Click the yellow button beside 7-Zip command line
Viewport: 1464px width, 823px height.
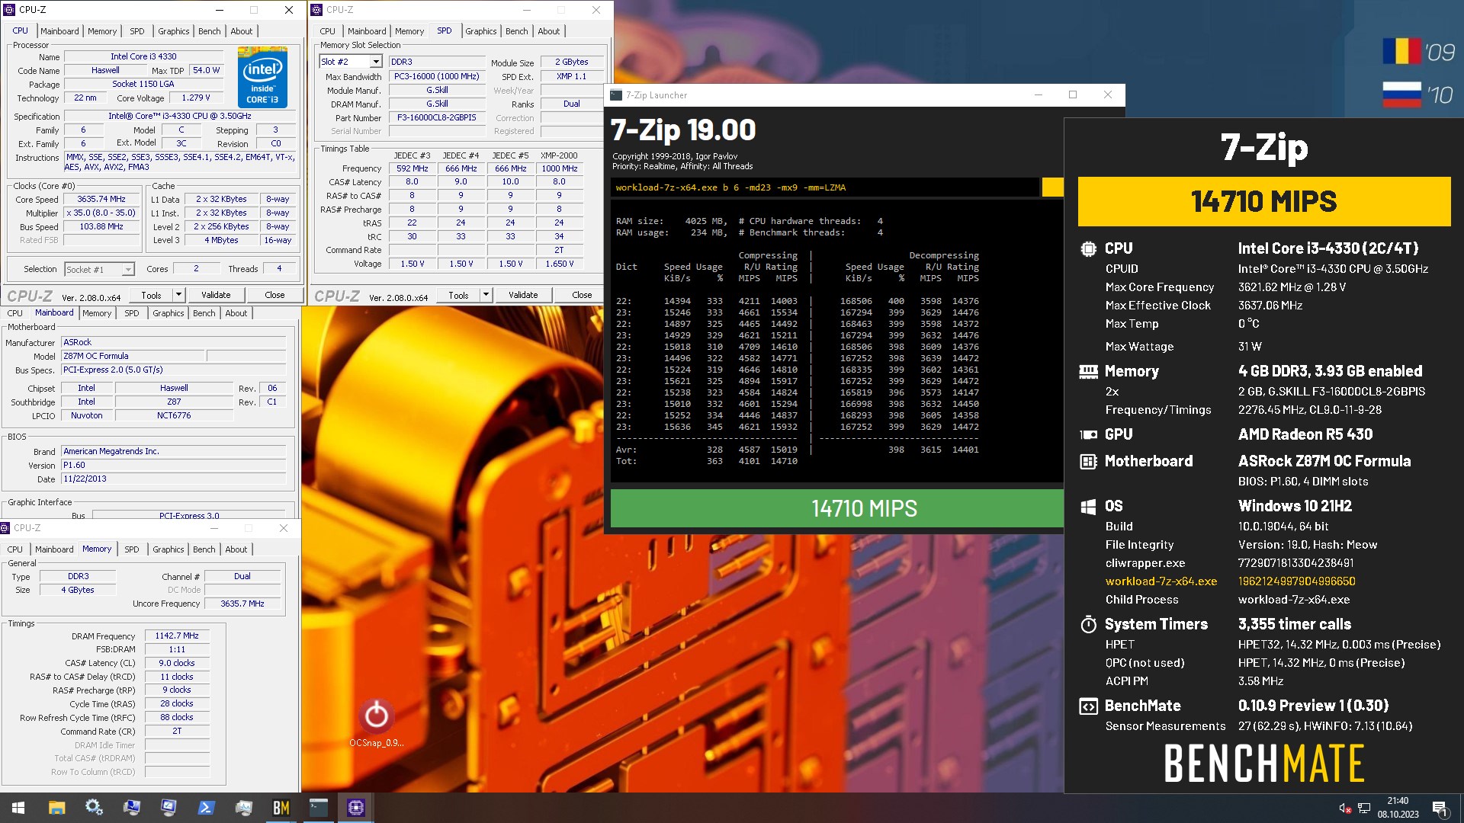(1052, 187)
